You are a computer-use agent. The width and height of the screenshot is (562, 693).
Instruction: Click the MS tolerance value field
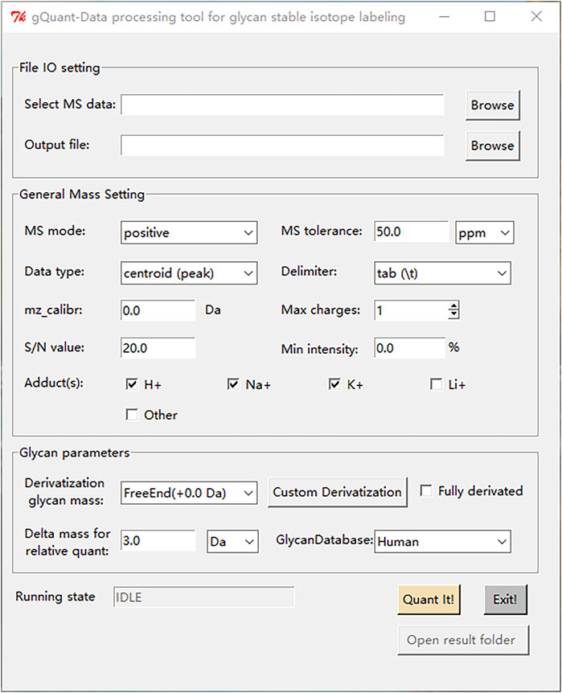point(411,232)
